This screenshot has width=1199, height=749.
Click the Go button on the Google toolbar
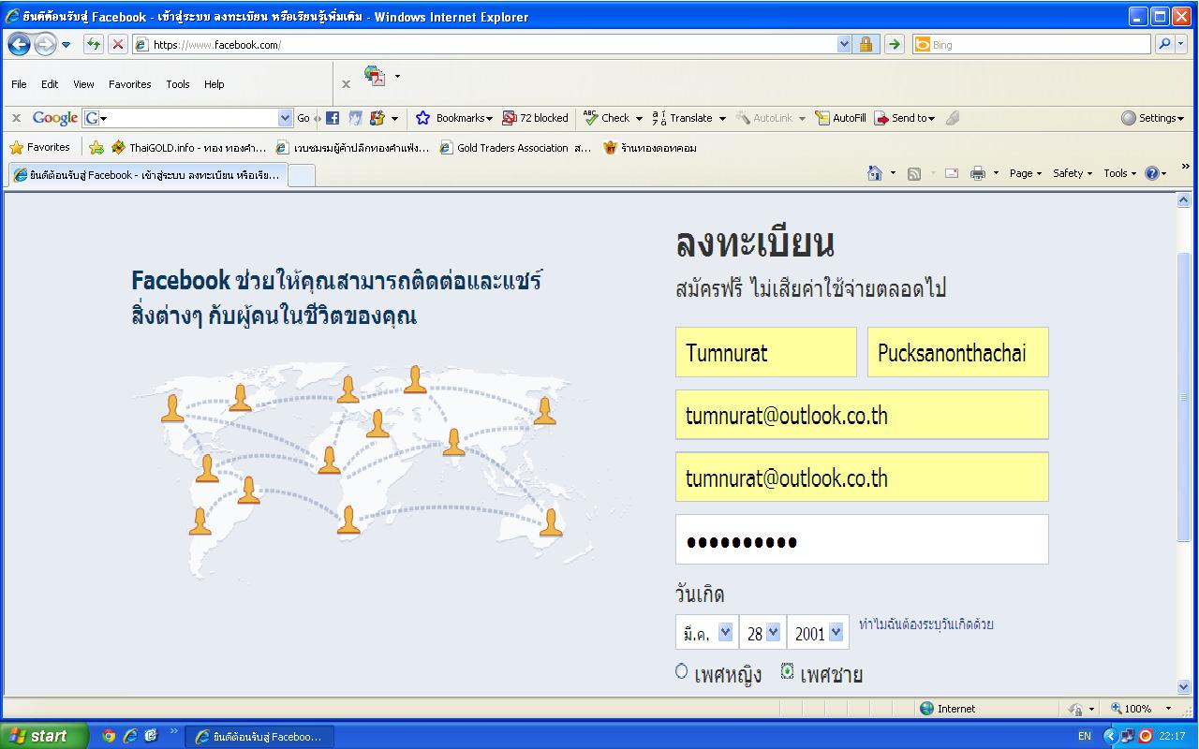(x=303, y=118)
